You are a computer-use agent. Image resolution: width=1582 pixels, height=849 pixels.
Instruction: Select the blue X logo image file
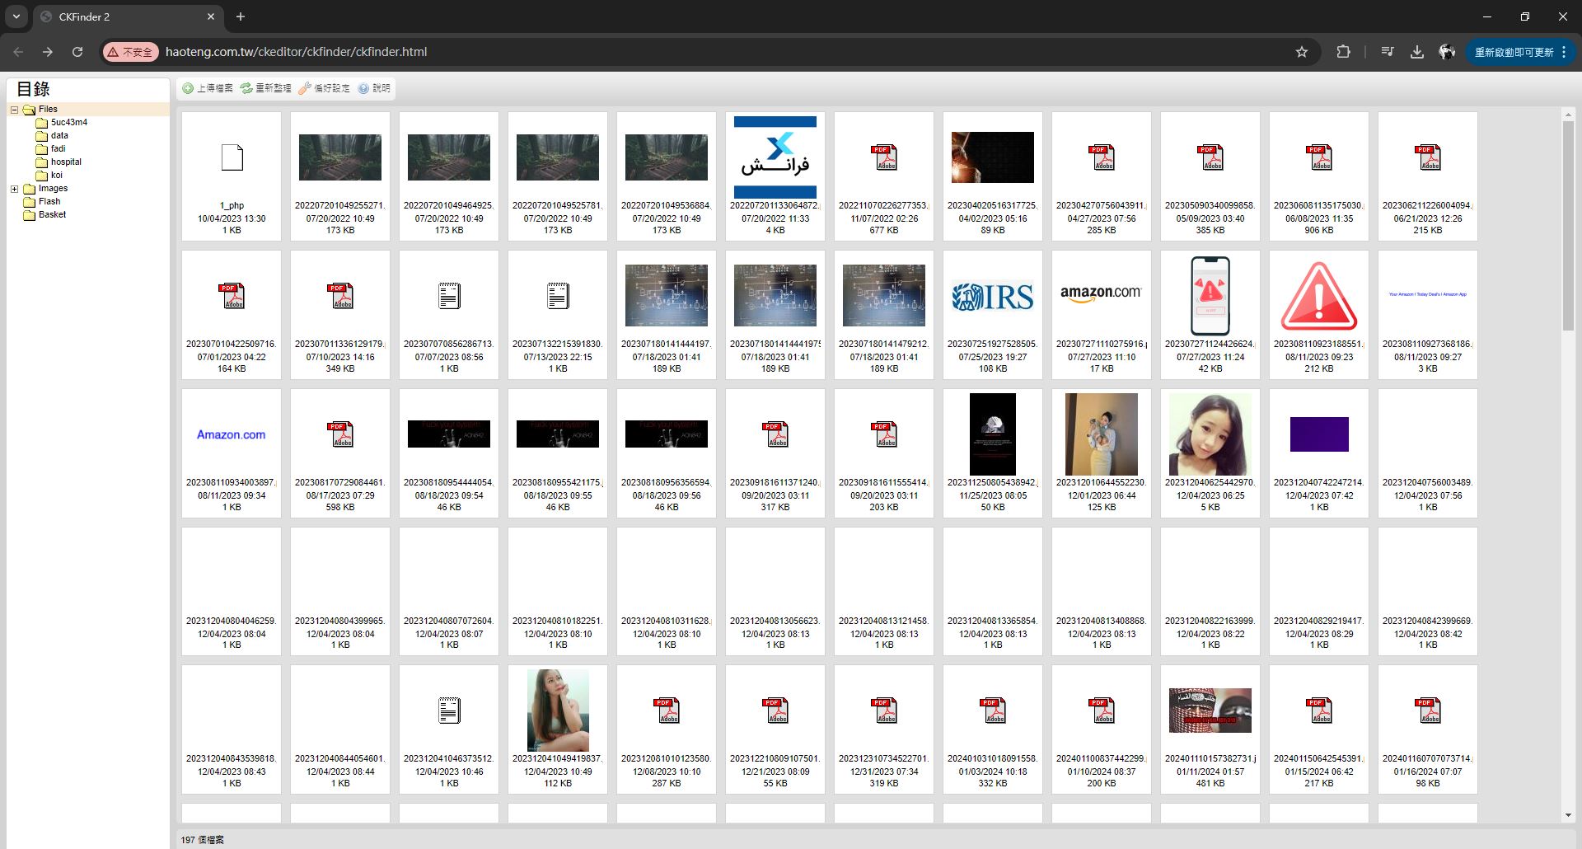[x=775, y=157]
